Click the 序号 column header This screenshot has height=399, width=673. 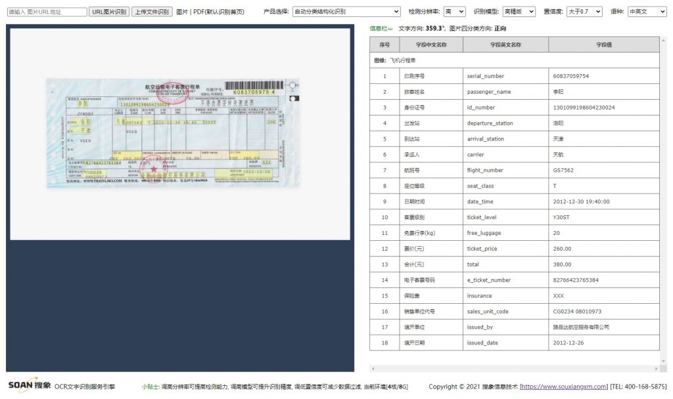[384, 45]
